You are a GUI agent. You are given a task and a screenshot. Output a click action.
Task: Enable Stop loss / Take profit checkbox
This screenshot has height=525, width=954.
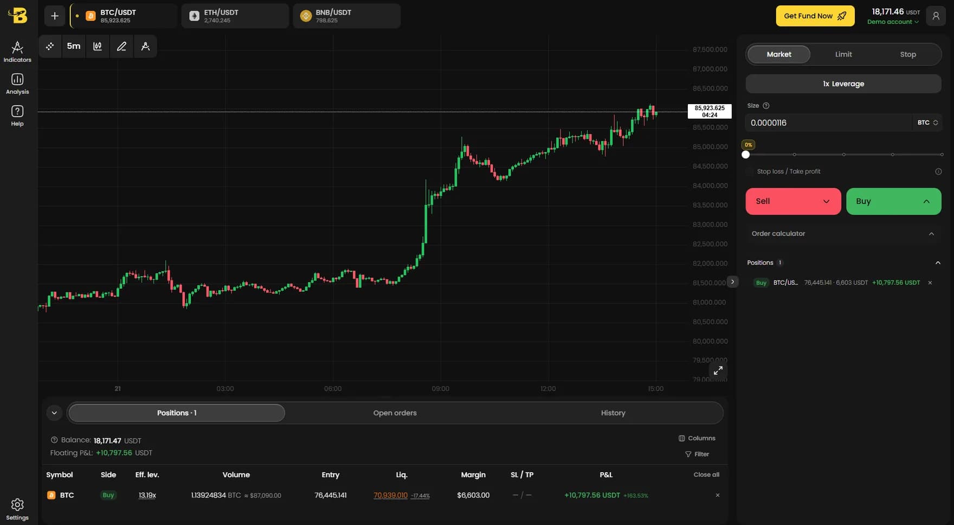coord(750,171)
